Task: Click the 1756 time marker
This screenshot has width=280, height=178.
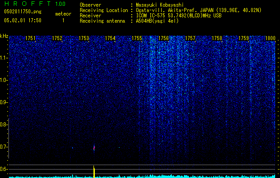Action: 163,38
